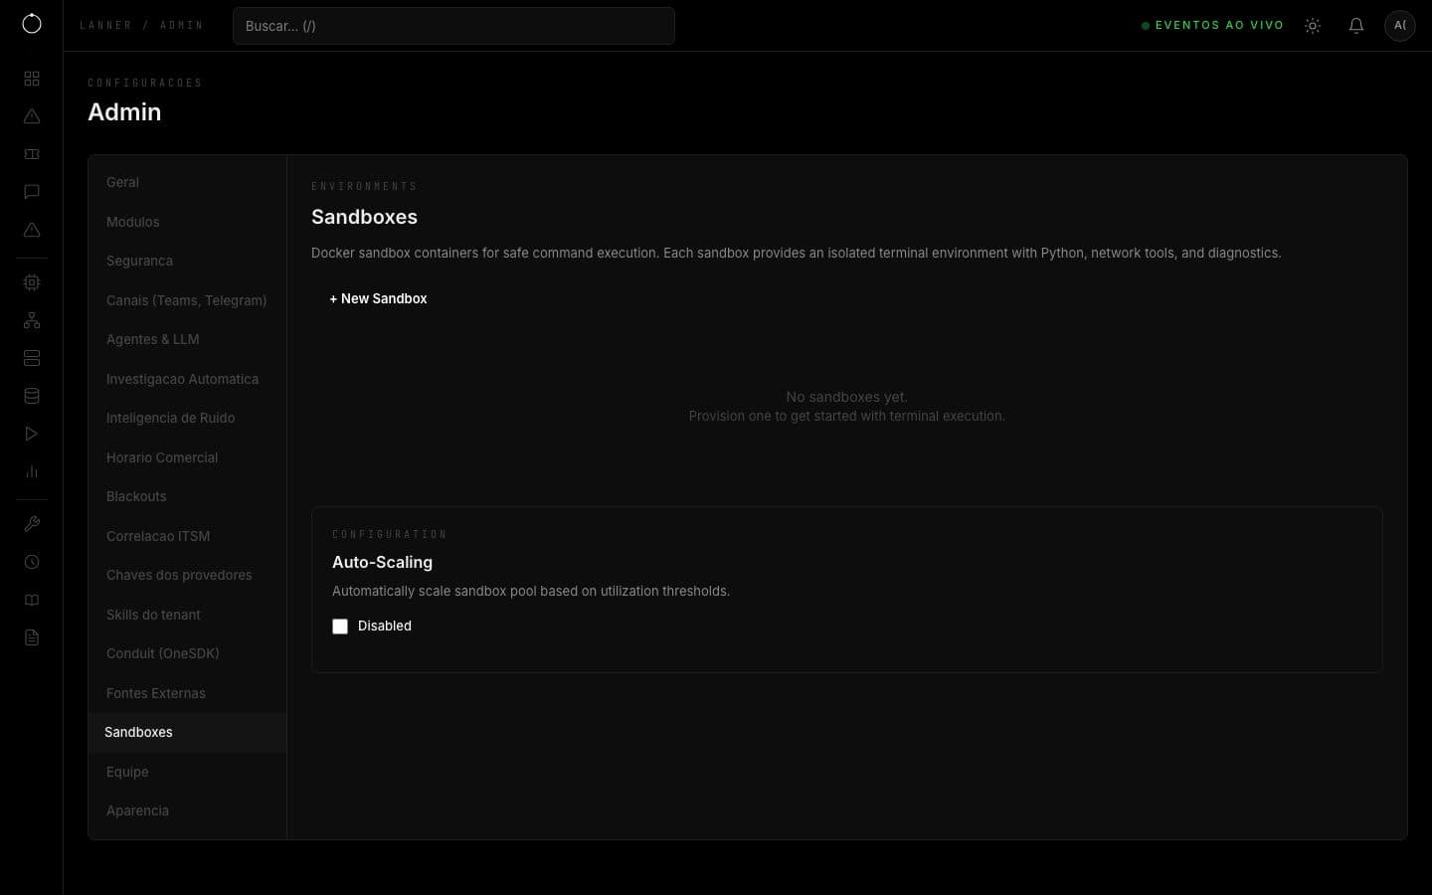Image resolution: width=1432 pixels, height=895 pixels.
Task: Click the circular app logo icon
Action: coord(32,24)
